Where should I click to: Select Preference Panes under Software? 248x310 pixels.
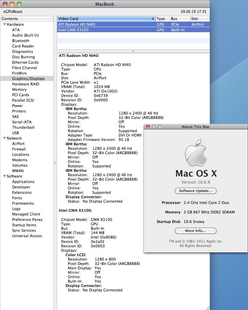pyautogui.click(x=27, y=220)
